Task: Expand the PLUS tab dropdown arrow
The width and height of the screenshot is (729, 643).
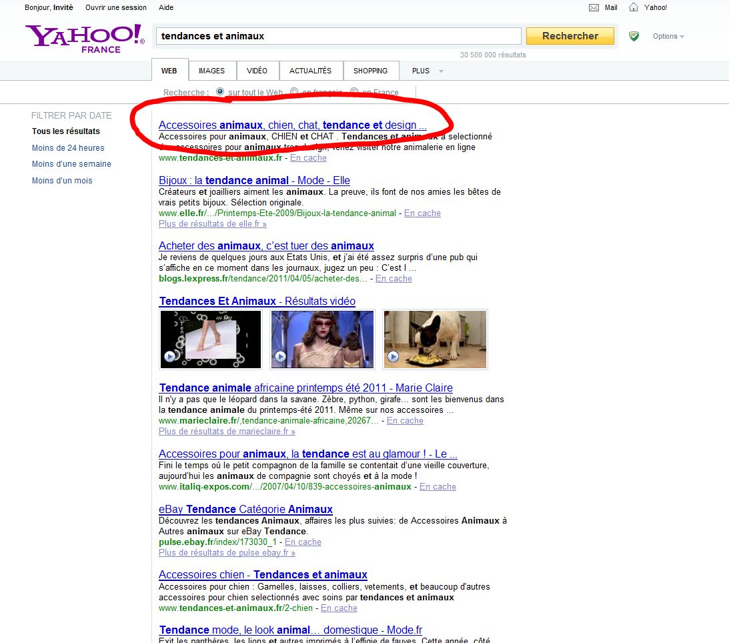Action: [442, 71]
